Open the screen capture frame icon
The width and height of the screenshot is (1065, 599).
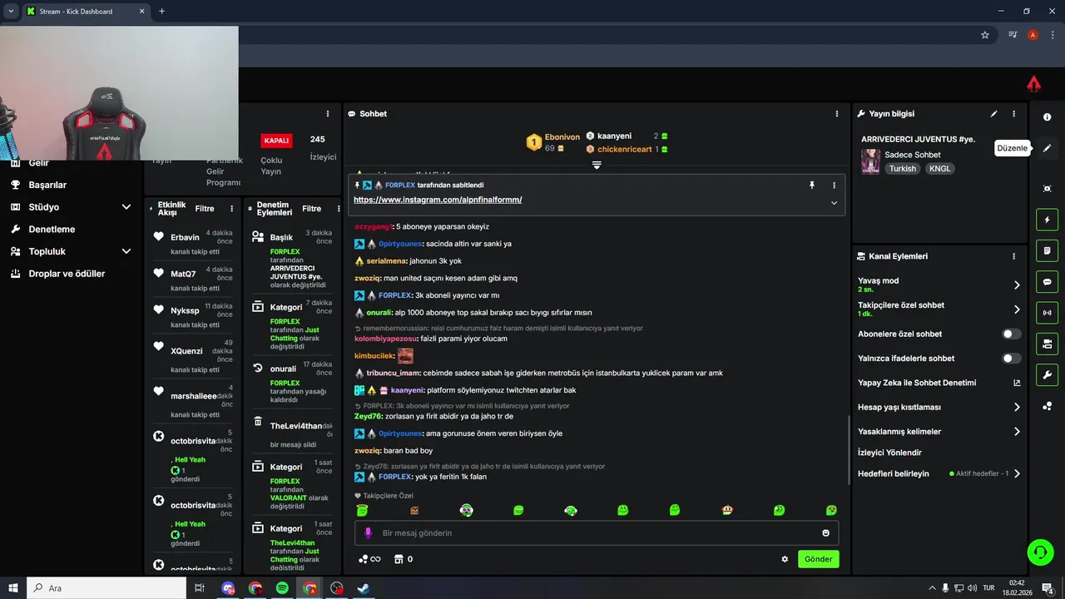coord(1047,189)
